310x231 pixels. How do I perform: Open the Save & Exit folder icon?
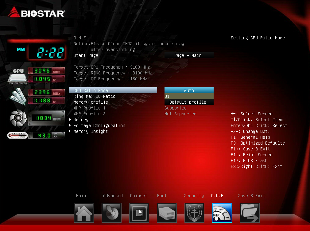pos(250,213)
